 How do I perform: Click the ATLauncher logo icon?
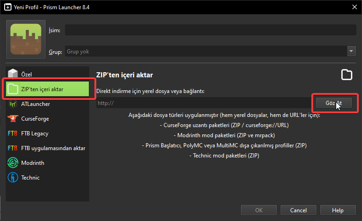click(x=13, y=104)
